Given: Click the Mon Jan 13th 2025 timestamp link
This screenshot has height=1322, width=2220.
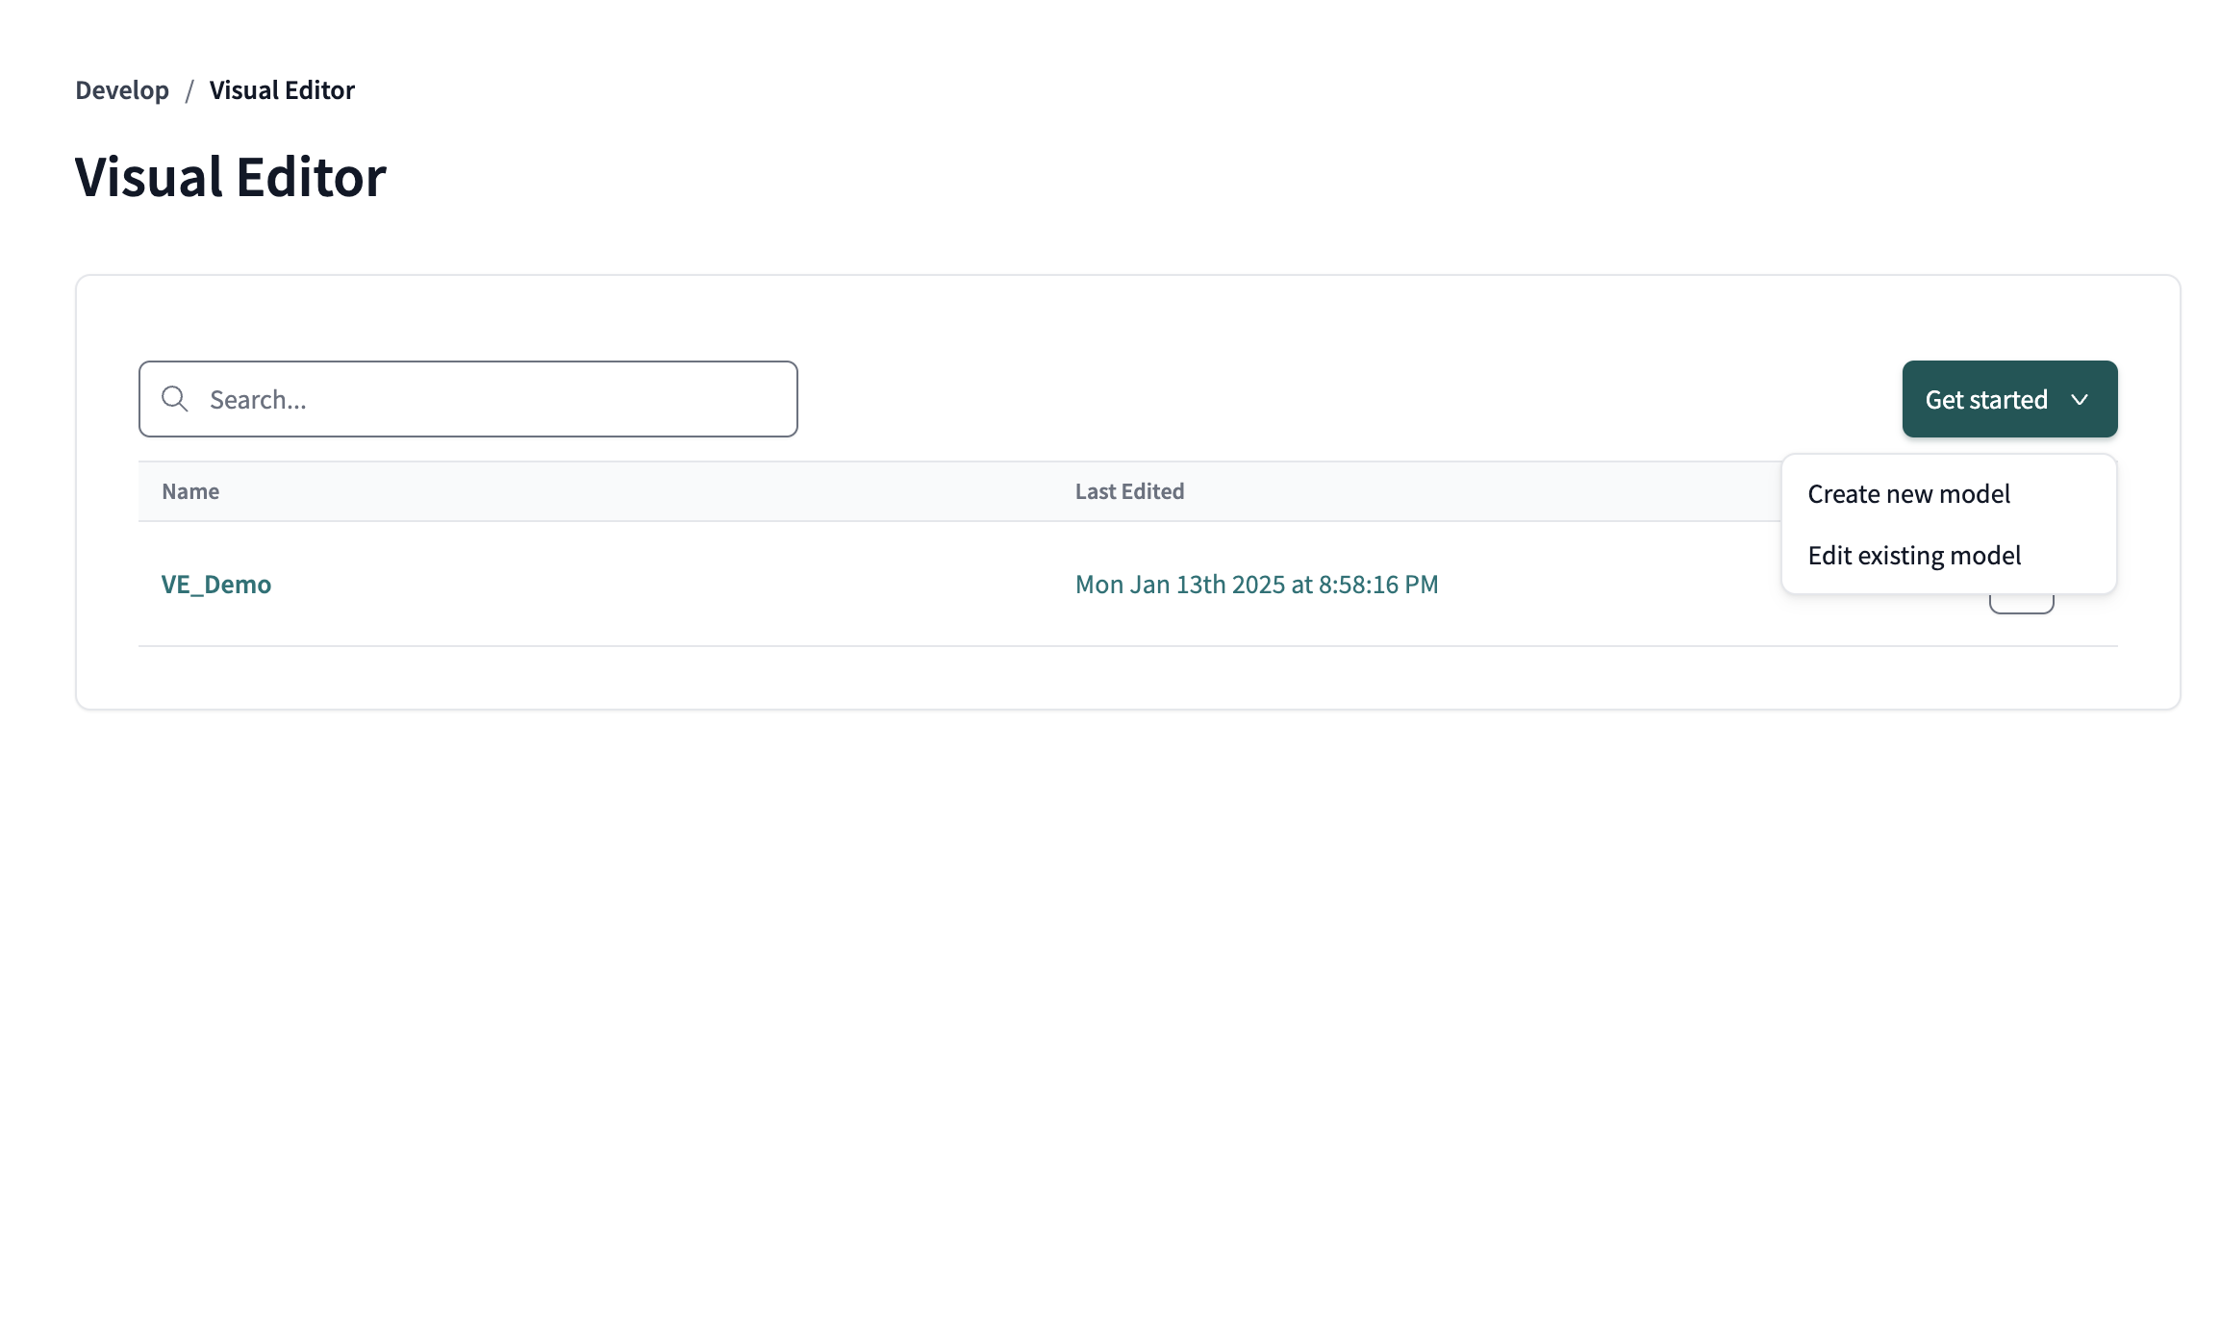Looking at the screenshot, I should [1256, 584].
